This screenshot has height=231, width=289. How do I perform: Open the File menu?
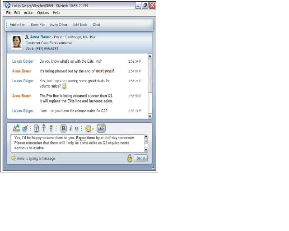[9, 13]
